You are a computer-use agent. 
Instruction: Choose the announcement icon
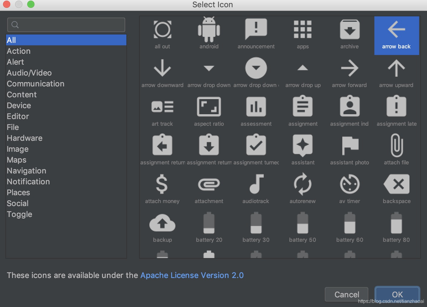[x=256, y=29]
